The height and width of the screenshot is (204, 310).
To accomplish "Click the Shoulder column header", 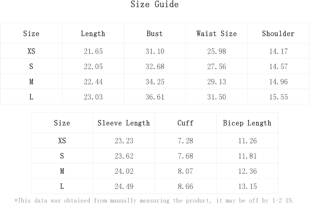I will coord(278,33).
